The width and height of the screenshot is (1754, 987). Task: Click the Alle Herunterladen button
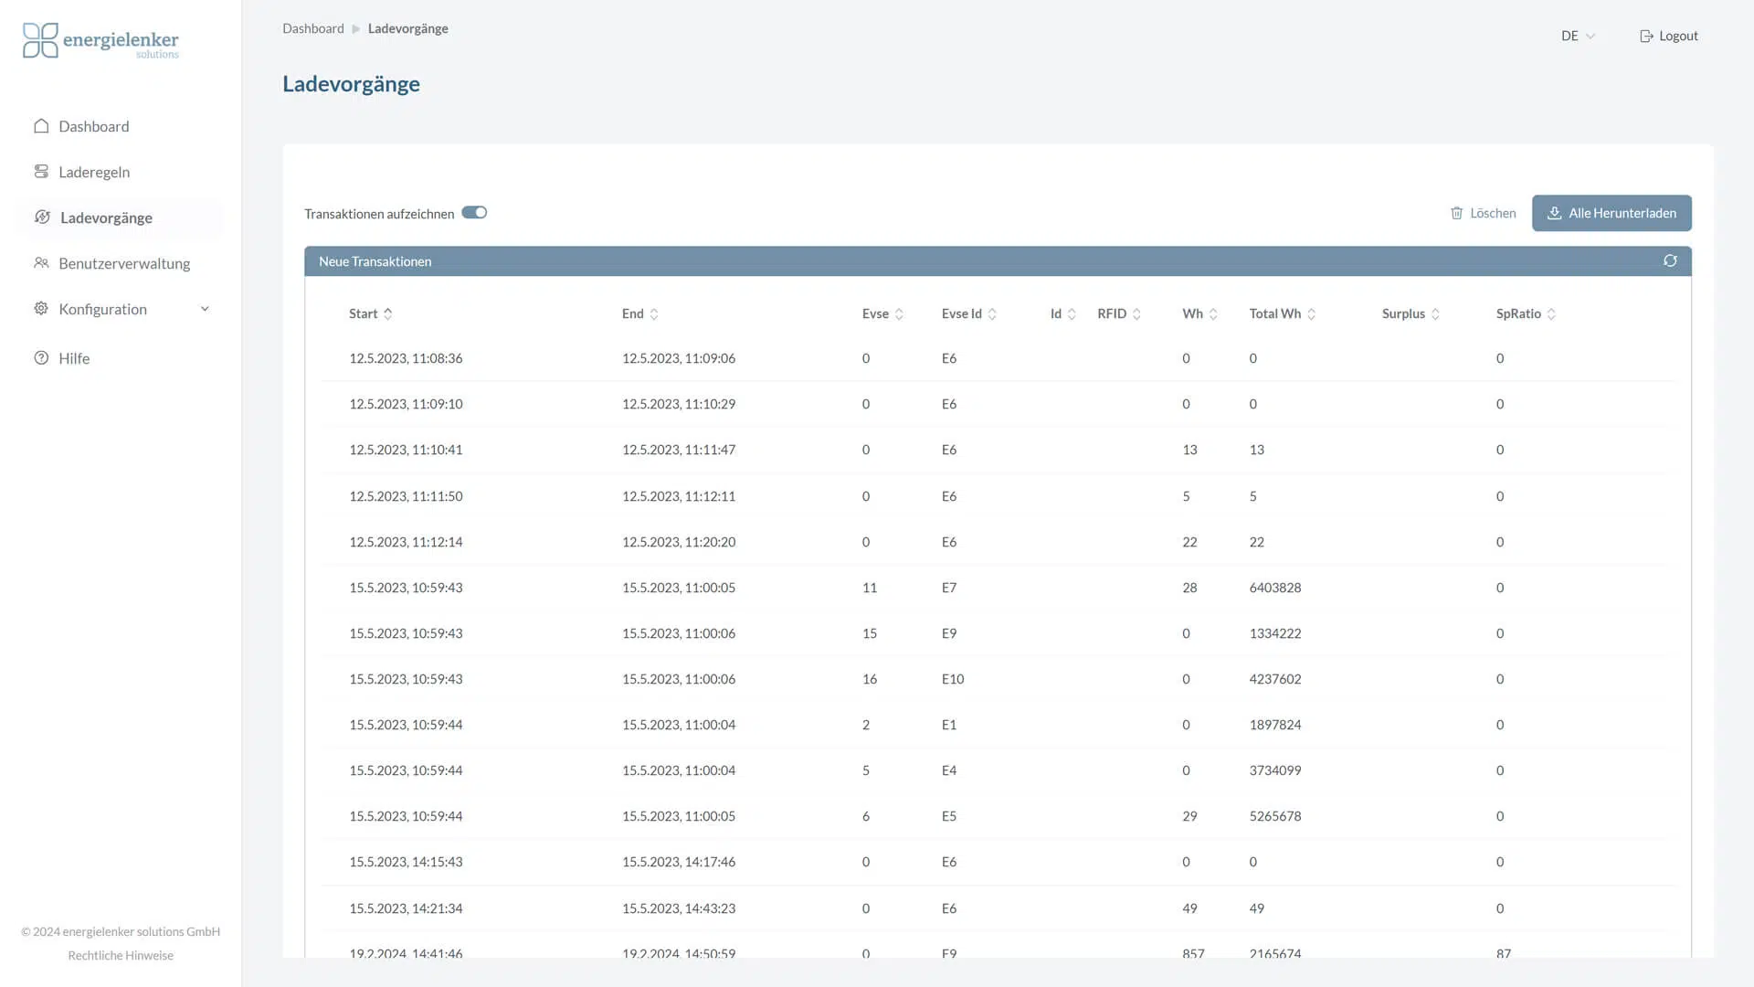pyautogui.click(x=1611, y=213)
